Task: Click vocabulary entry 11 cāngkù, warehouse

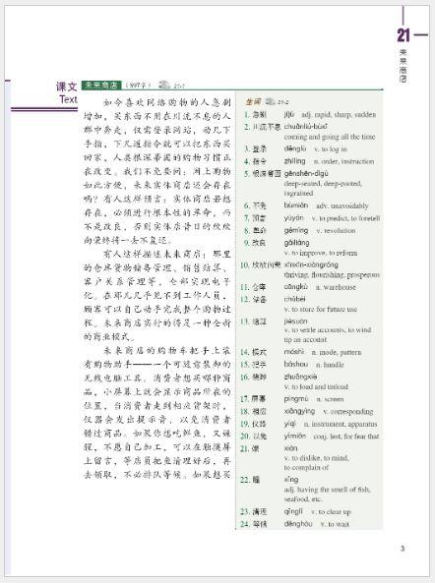Action: pyautogui.click(x=298, y=287)
